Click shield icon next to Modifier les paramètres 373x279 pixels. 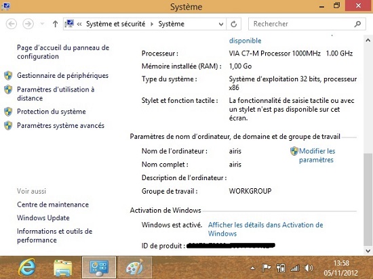[x=294, y=151]
